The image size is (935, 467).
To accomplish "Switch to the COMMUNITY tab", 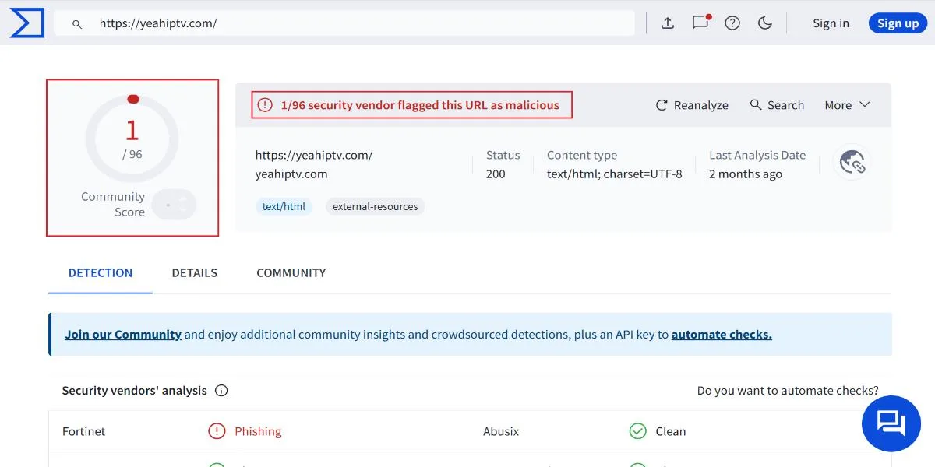I will point(291,273).
